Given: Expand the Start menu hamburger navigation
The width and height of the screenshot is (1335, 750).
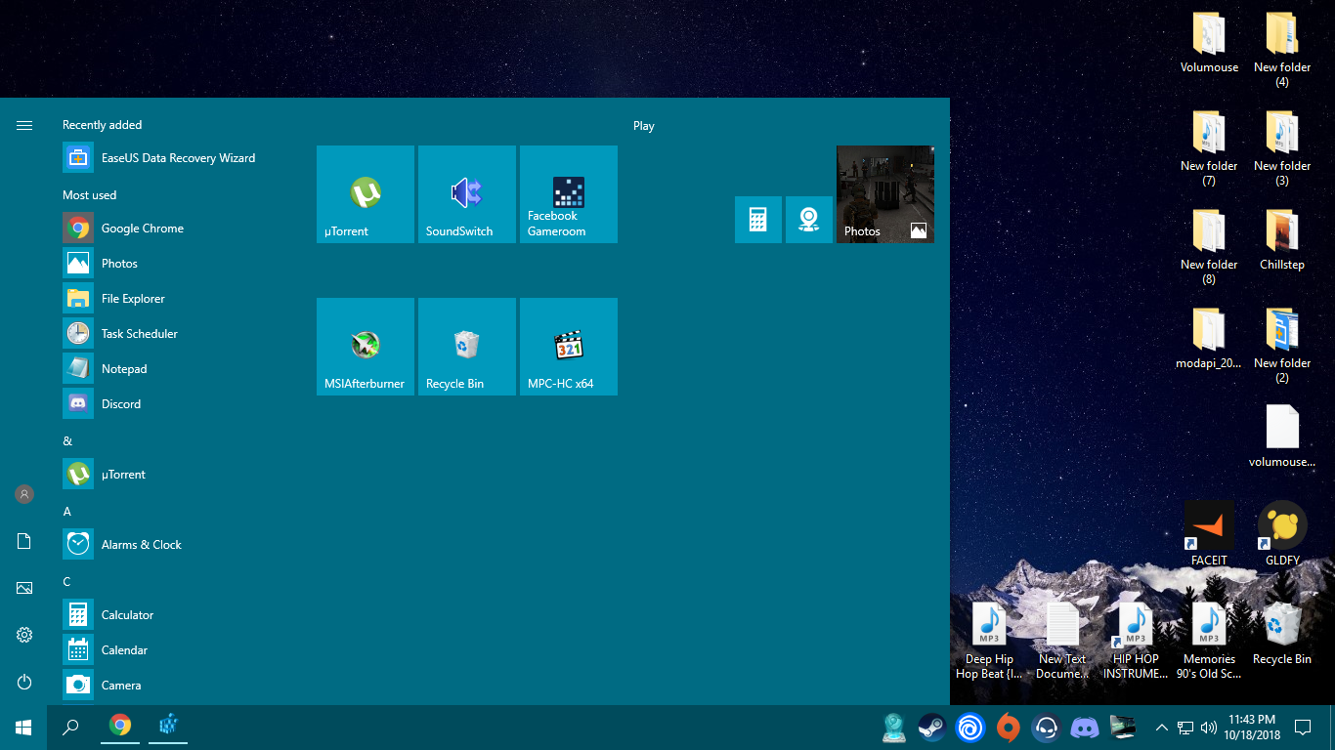Looking at the screenshot, I should (x=23, y=125).
